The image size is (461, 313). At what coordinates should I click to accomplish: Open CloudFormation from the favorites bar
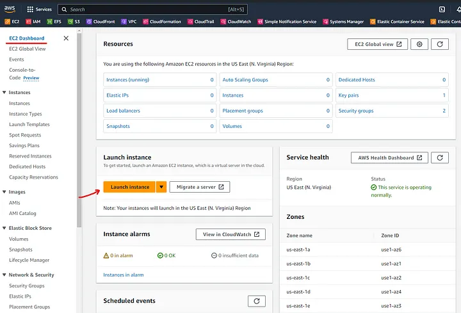(x=162, y=22)
